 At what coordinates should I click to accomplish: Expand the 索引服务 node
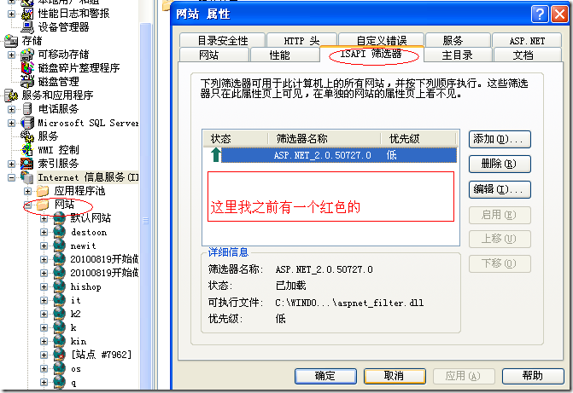point(11,164)
